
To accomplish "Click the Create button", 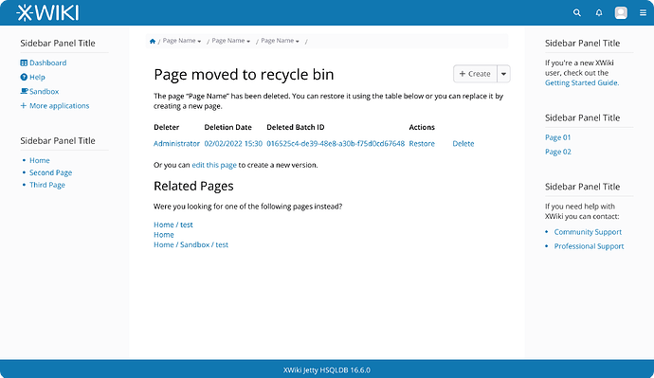I will pyautogui.click(x=475, y=74).
